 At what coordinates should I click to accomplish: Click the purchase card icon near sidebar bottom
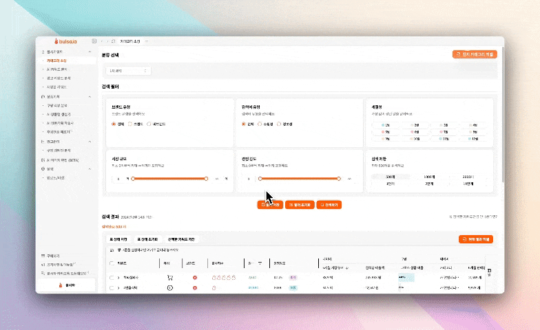point(43,256)
